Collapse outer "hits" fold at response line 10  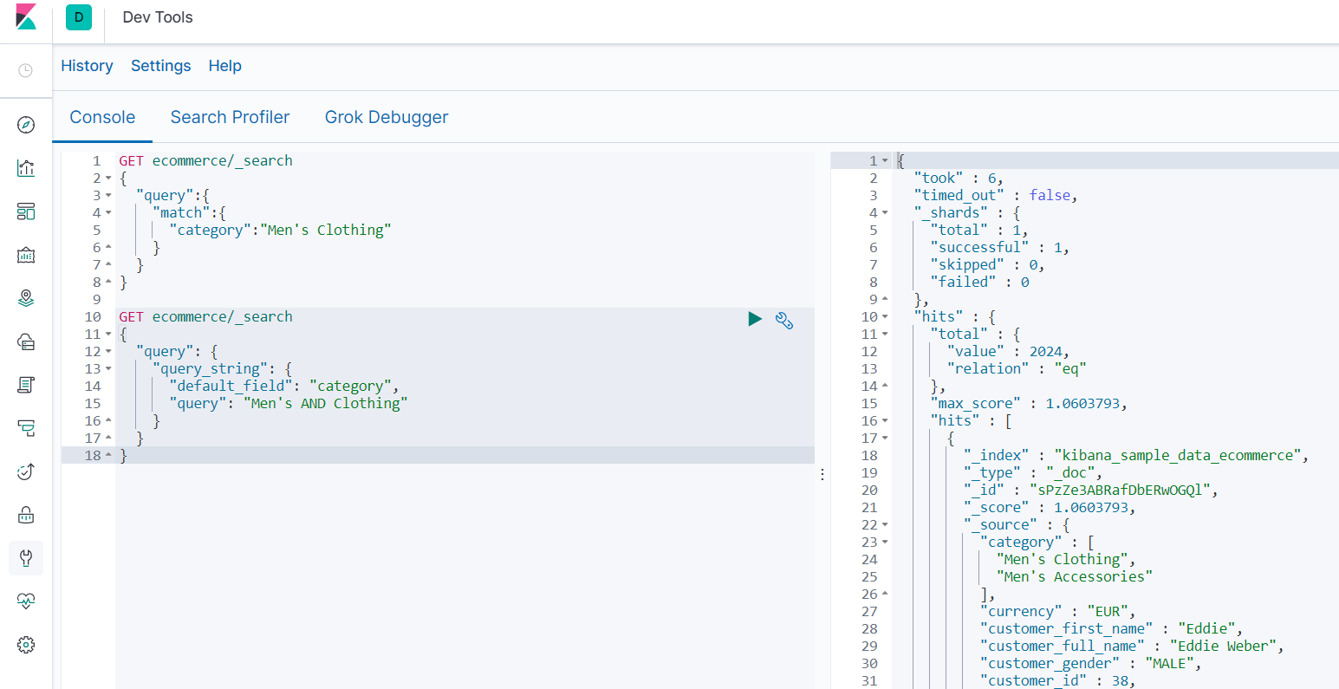point(885,317)
